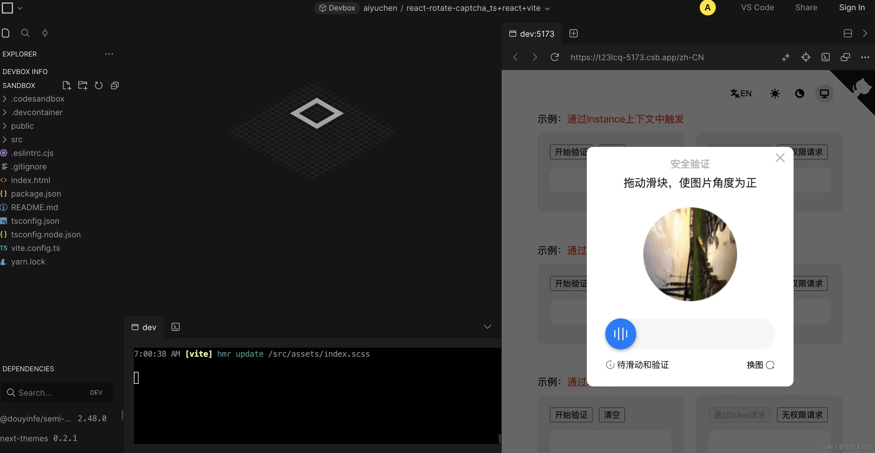Screen dimensions: 875x453
Task: Open the search icon in sidebar
Action: (x=25, y=33)
